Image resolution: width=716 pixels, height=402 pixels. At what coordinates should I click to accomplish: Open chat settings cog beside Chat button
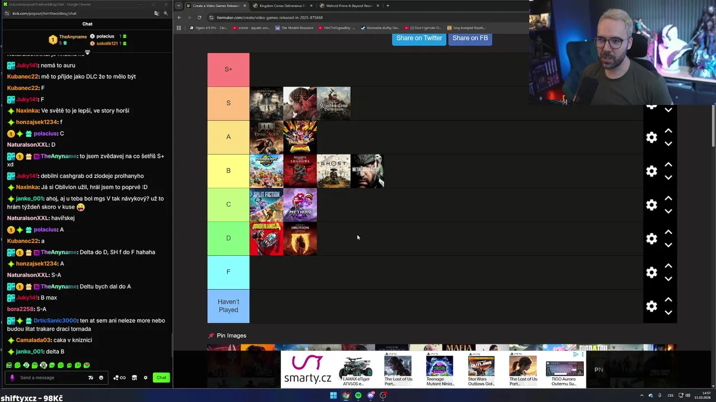pyautogui.click(x=145, y=377)
